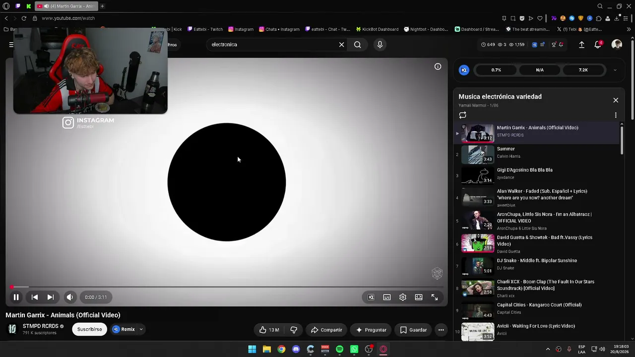Dislike the Martin Garrix video
Image resolution: width=635 pixels, height=357 pixels.
294,330
